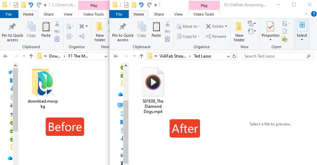Click the Search Ted Lasso field
This screenshot has width=317, height=165.
tap(277, 56)
